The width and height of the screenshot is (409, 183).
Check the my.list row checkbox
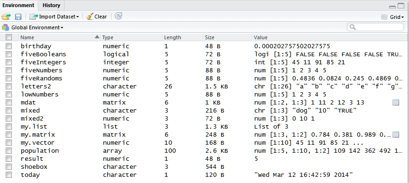[9, 127]
